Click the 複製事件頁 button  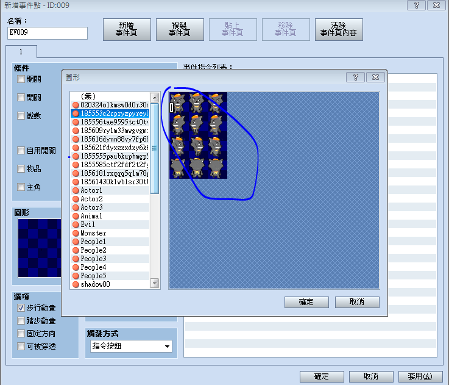[x=180, y=29]
